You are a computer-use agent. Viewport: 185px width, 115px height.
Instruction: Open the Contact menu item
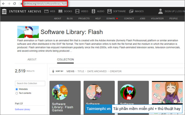point(129,18)
